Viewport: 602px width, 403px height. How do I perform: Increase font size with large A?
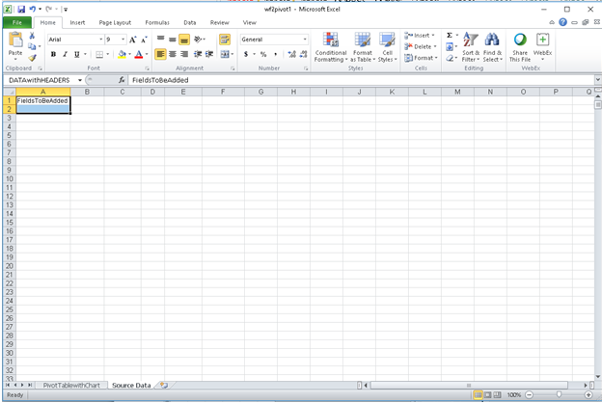tap(132, 40)
